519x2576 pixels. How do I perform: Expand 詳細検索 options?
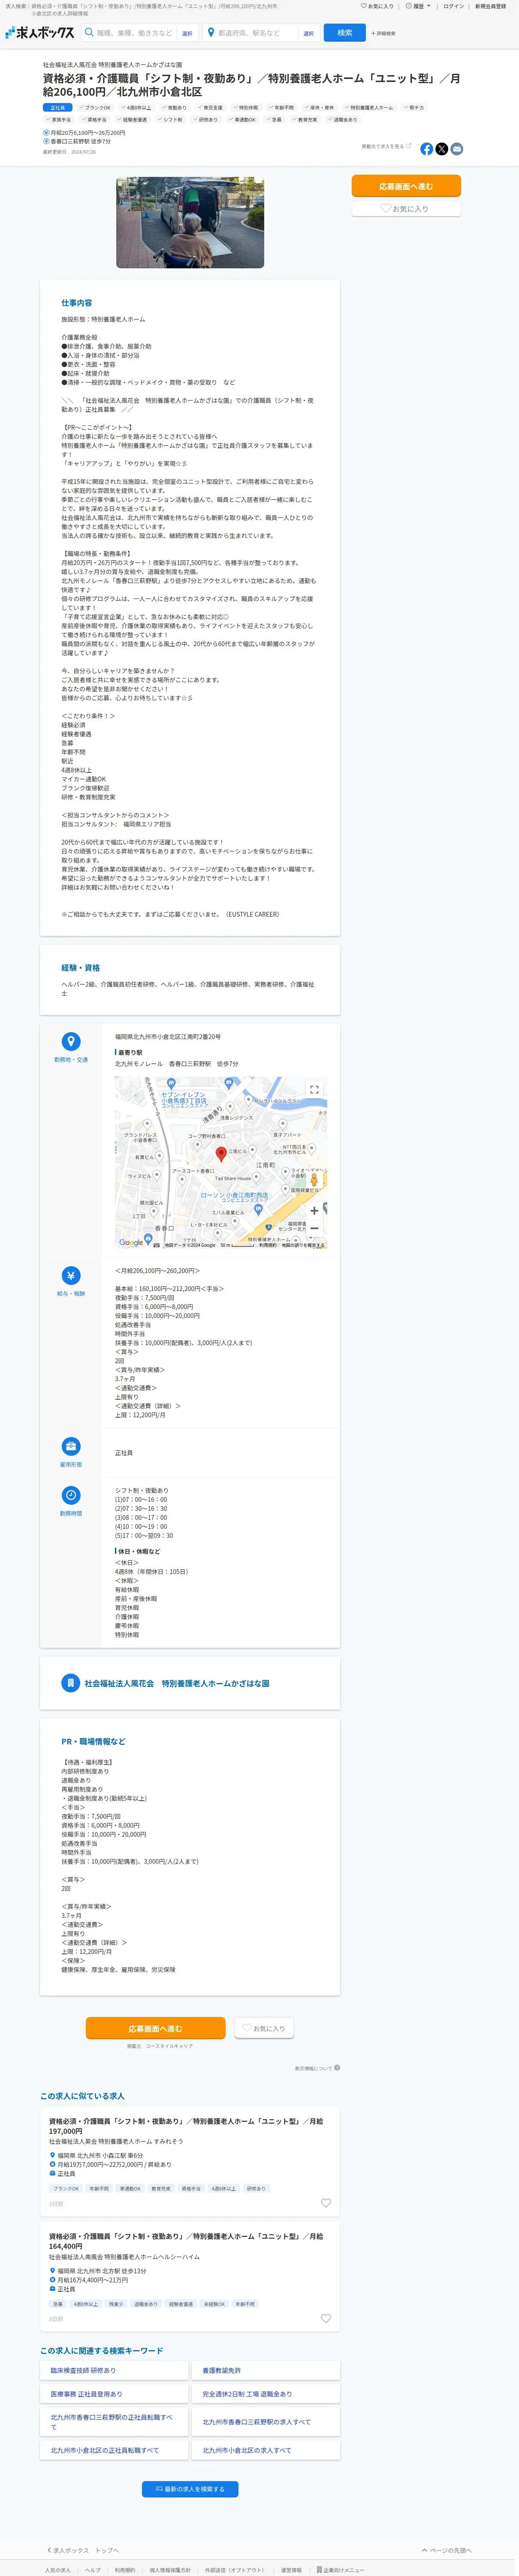tap(383, 33)
